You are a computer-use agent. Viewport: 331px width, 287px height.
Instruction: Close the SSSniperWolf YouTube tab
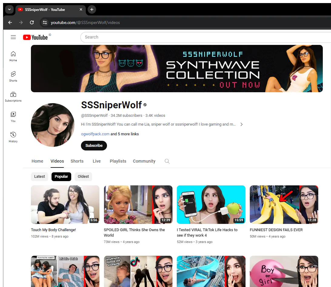pyautogui.click(x=81, y=9)
